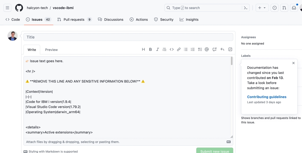Open the Discussions tab
302x153 pixels.
coord(111,19)
